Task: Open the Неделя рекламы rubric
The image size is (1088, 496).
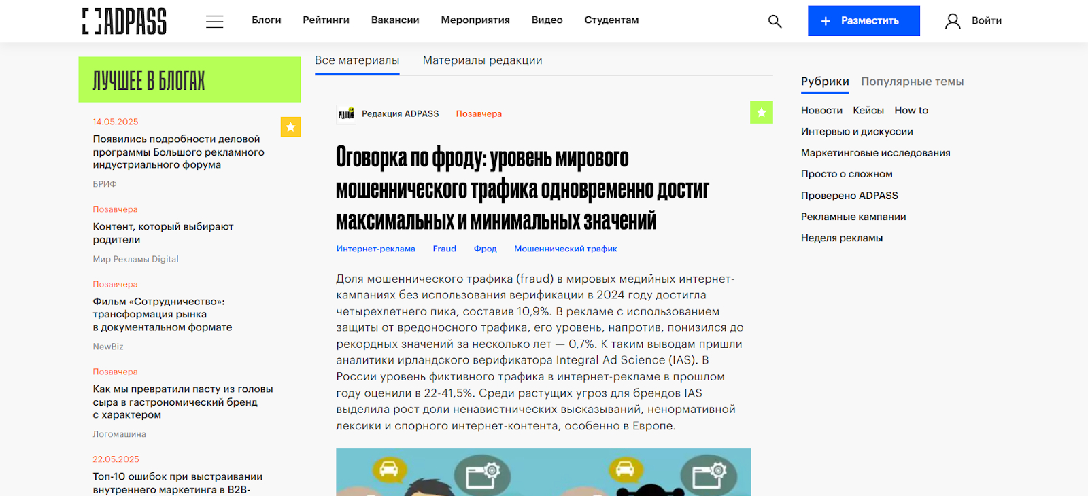Action: coord(842,238)
